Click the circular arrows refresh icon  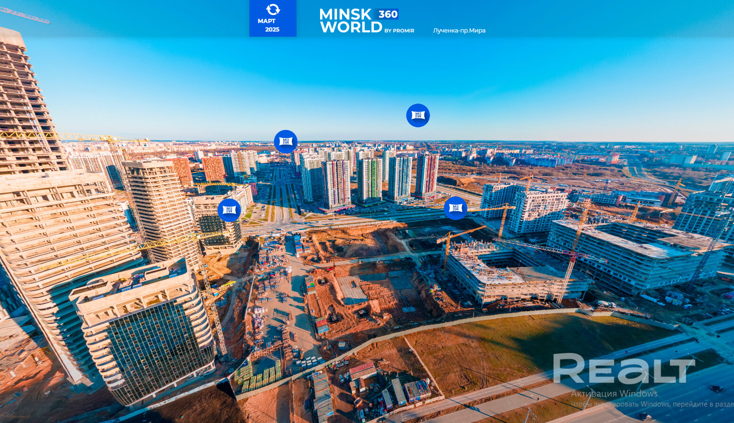(x=272, y=9)
